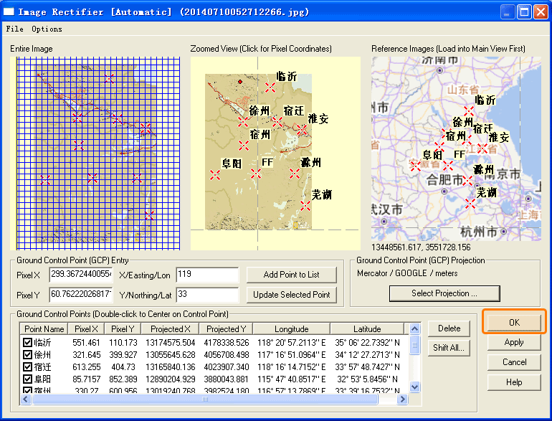Screen dimensions: 552x421
Task: Minimize the Image Rectifier window
Action: point(507,12)
